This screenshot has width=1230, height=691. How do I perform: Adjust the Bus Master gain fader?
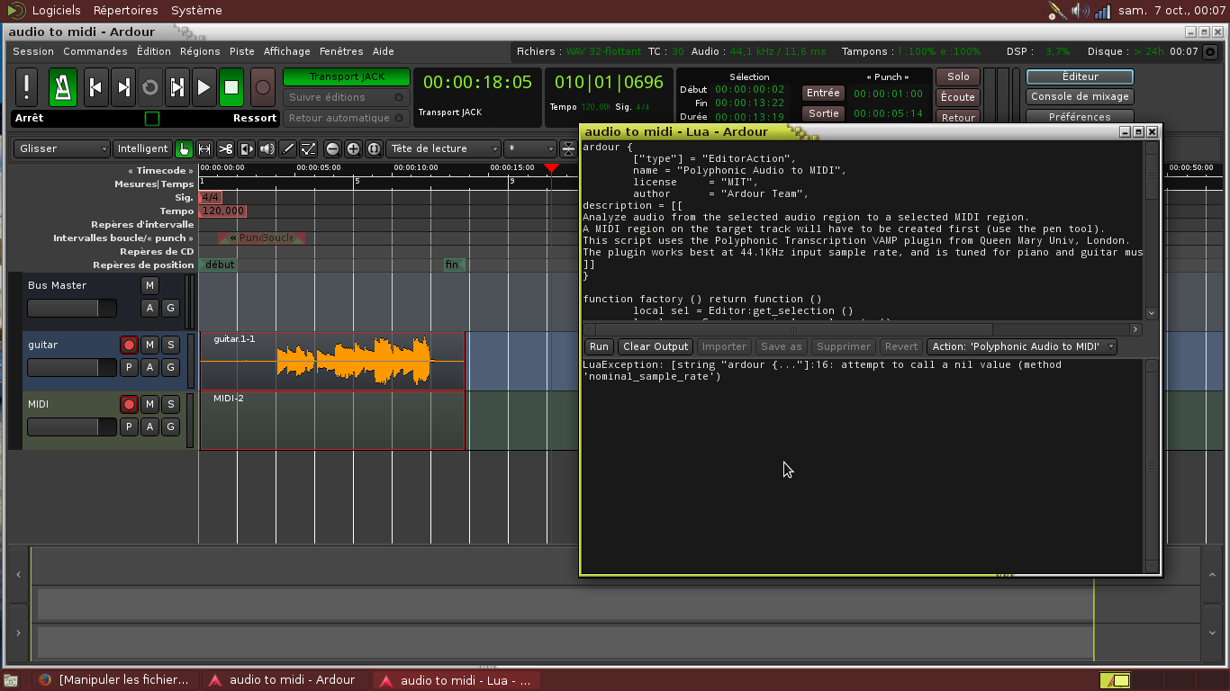72,309
